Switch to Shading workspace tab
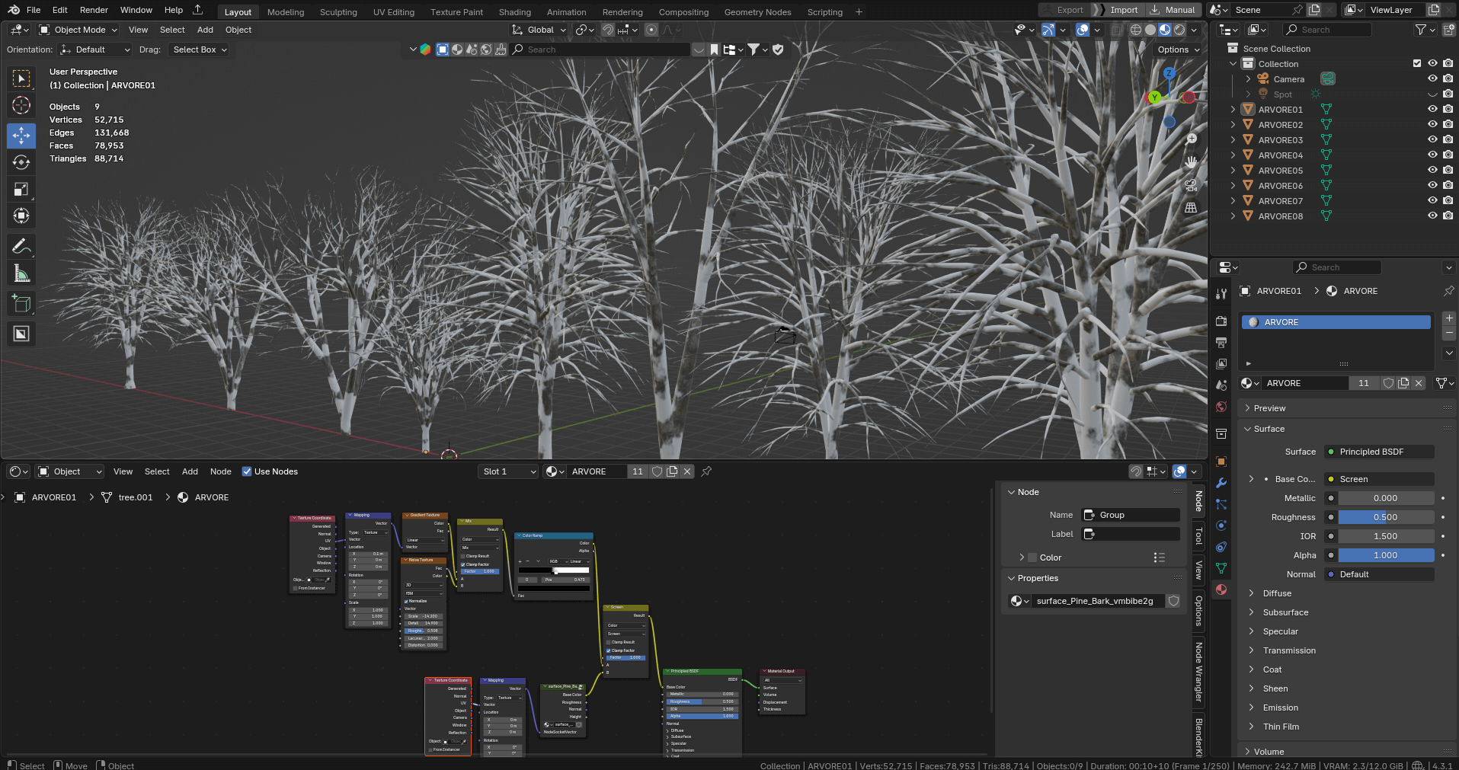The height and width of the screenshot is (770, 1459). pos(514,12)
